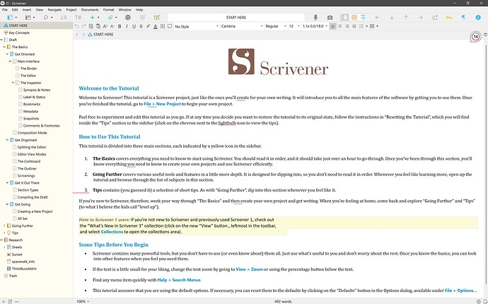
Task: Open the Navigate menu
Action: tap(54, 10)
